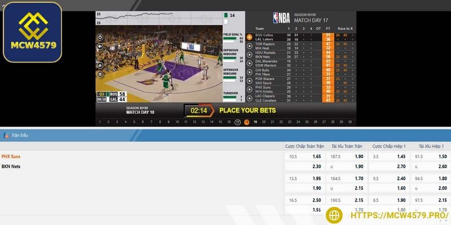451x225 pixels.
Task: Click the icon beside Trận Đấu header
Action: [x=6, y=136]
